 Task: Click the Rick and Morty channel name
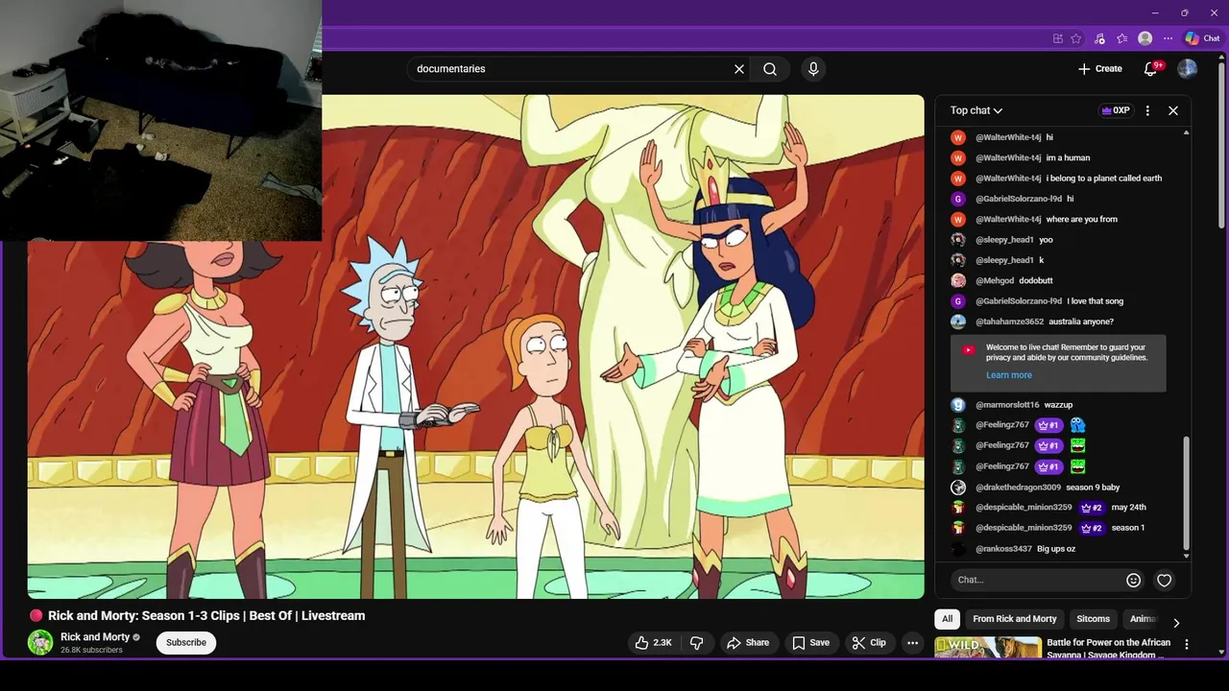(x=95, y=637)
